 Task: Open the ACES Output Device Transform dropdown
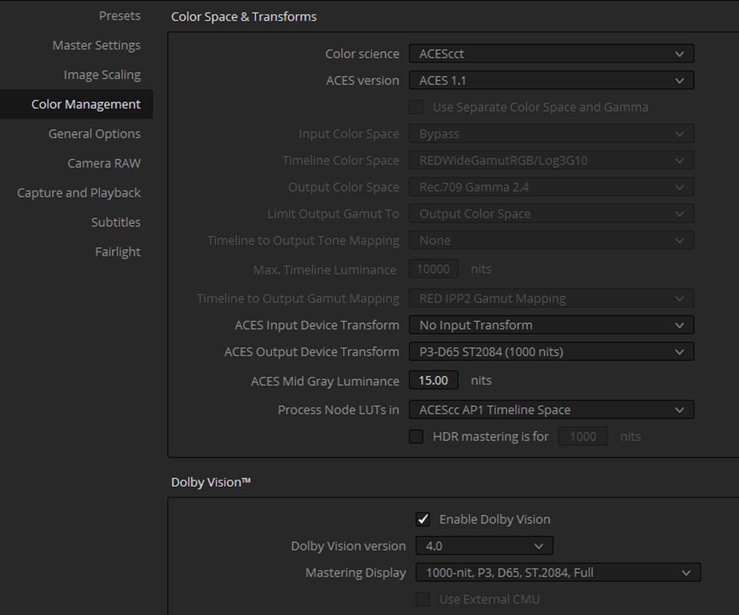pos(552,352)
